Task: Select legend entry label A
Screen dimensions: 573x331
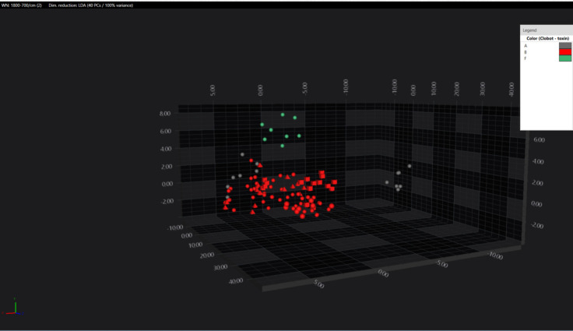Action: coord(526,46)
